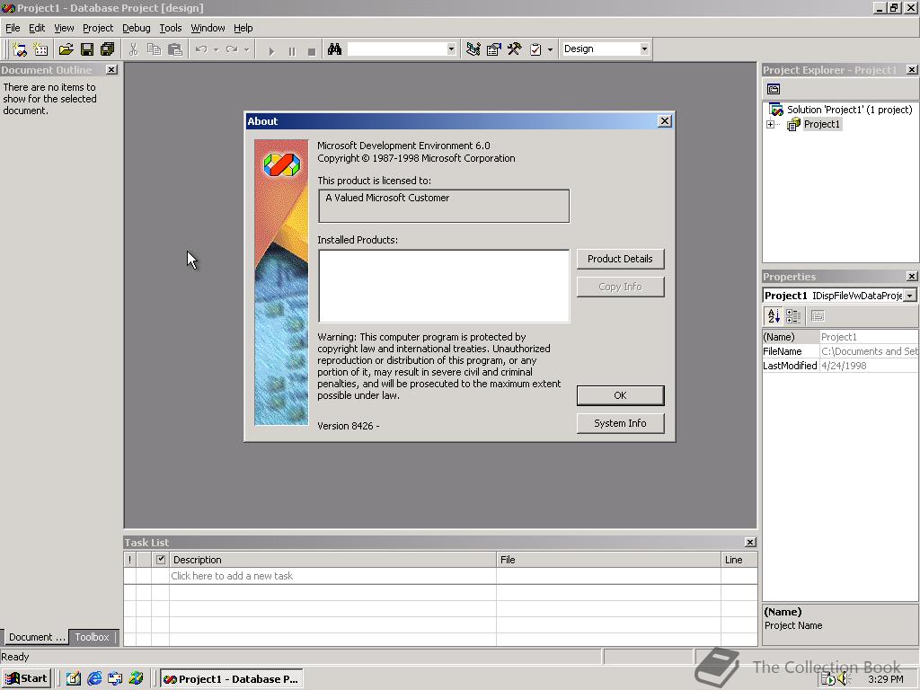Image resolution: width=920 pixels, height=690 pixels.
Task: Click the priority '!' column header in Task List
Action: [129, 560]
